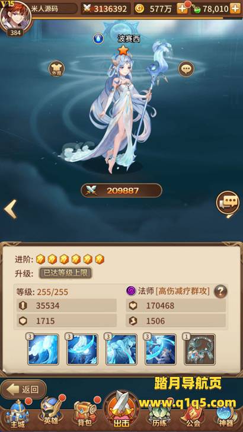This screenshot has width=243, height=432.
Task: Open 英雄 heroes tab
Action: 52,412
